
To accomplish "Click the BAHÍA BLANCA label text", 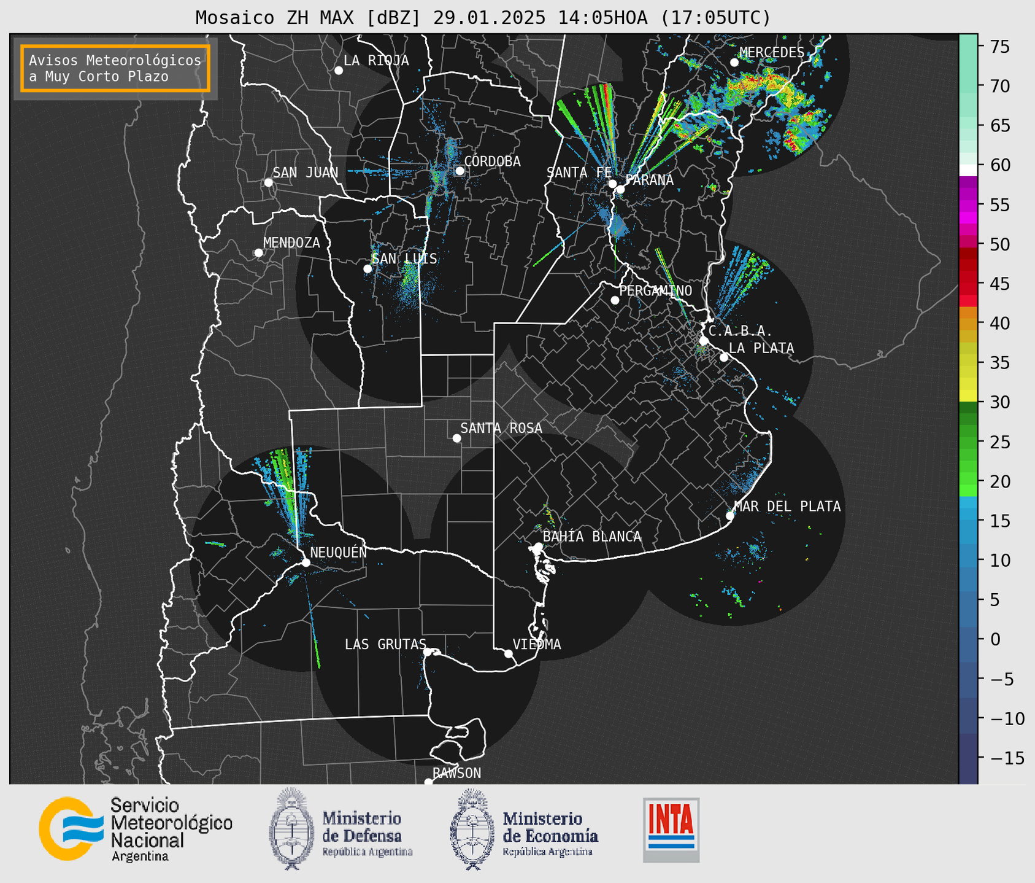I will (x=592, y=537).
